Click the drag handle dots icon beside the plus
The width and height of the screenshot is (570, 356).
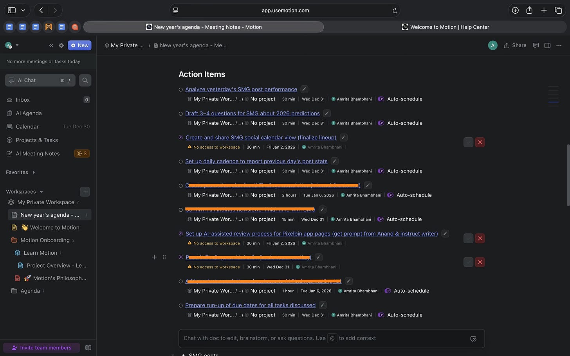[x=164, y=257]
